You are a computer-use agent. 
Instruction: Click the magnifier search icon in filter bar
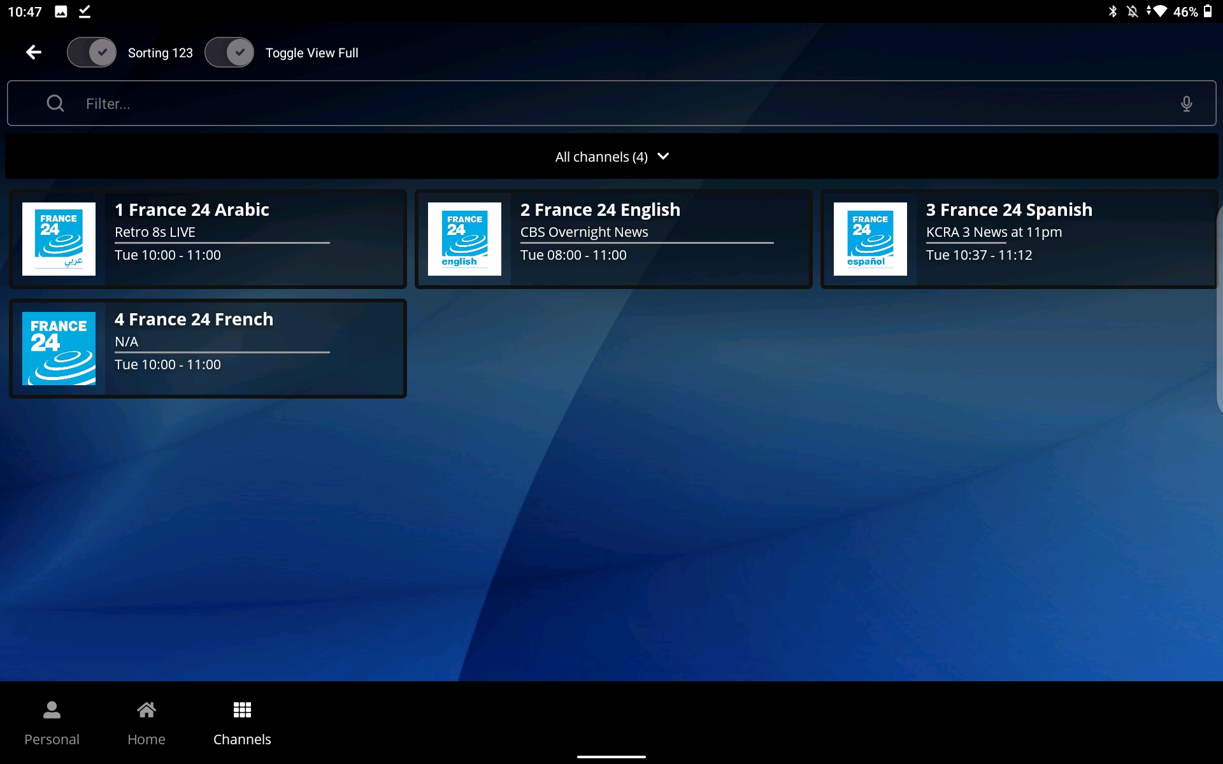click(x=55, y=103)
